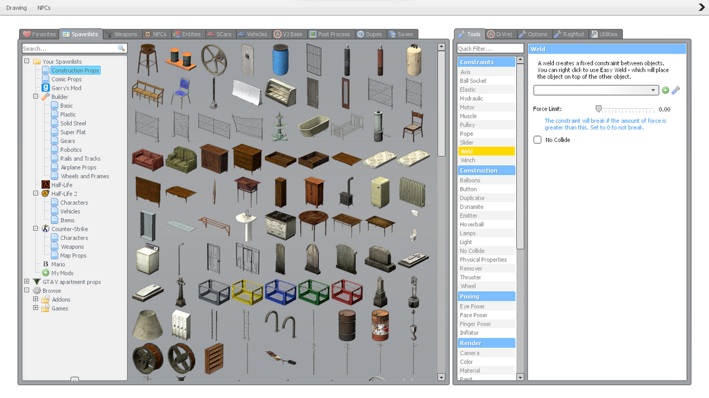Screen dimensions: 709x398
Task: Collapse the Counter-Strike tree node
Action: click(36, 229)
